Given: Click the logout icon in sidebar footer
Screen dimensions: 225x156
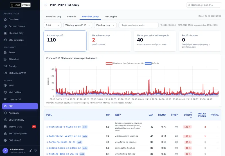Looking at the screenshot, I should 36,150.
